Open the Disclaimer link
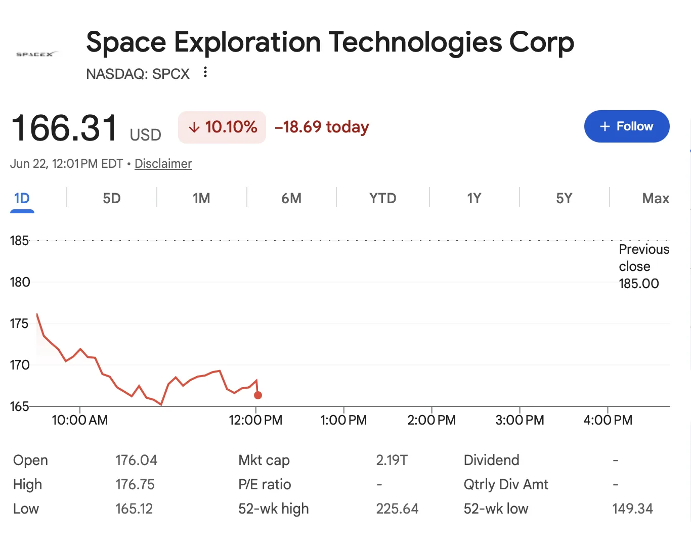This screenshot has width=691, height=554. pyautogui.click(x=163, y=164)
